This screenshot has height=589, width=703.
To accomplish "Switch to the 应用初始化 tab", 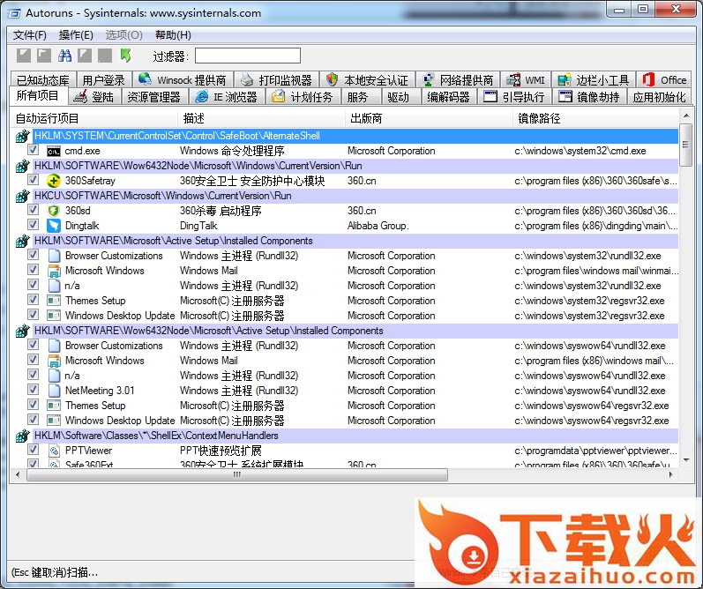I will 659,96.
